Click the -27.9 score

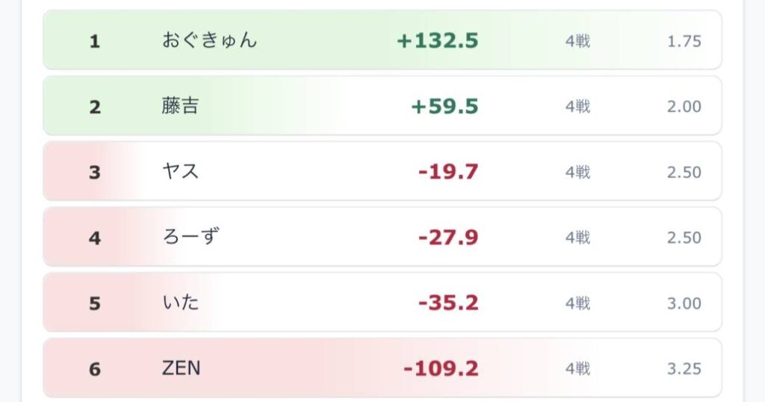pyautogui.click(x=448, y=237)
